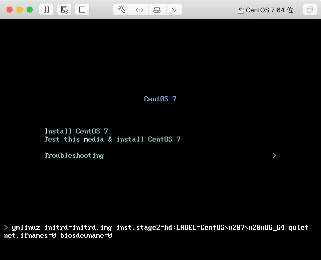This screenshot has height=260, width=321.
Task: Show more toolbar items chevron
Action: 174,10
